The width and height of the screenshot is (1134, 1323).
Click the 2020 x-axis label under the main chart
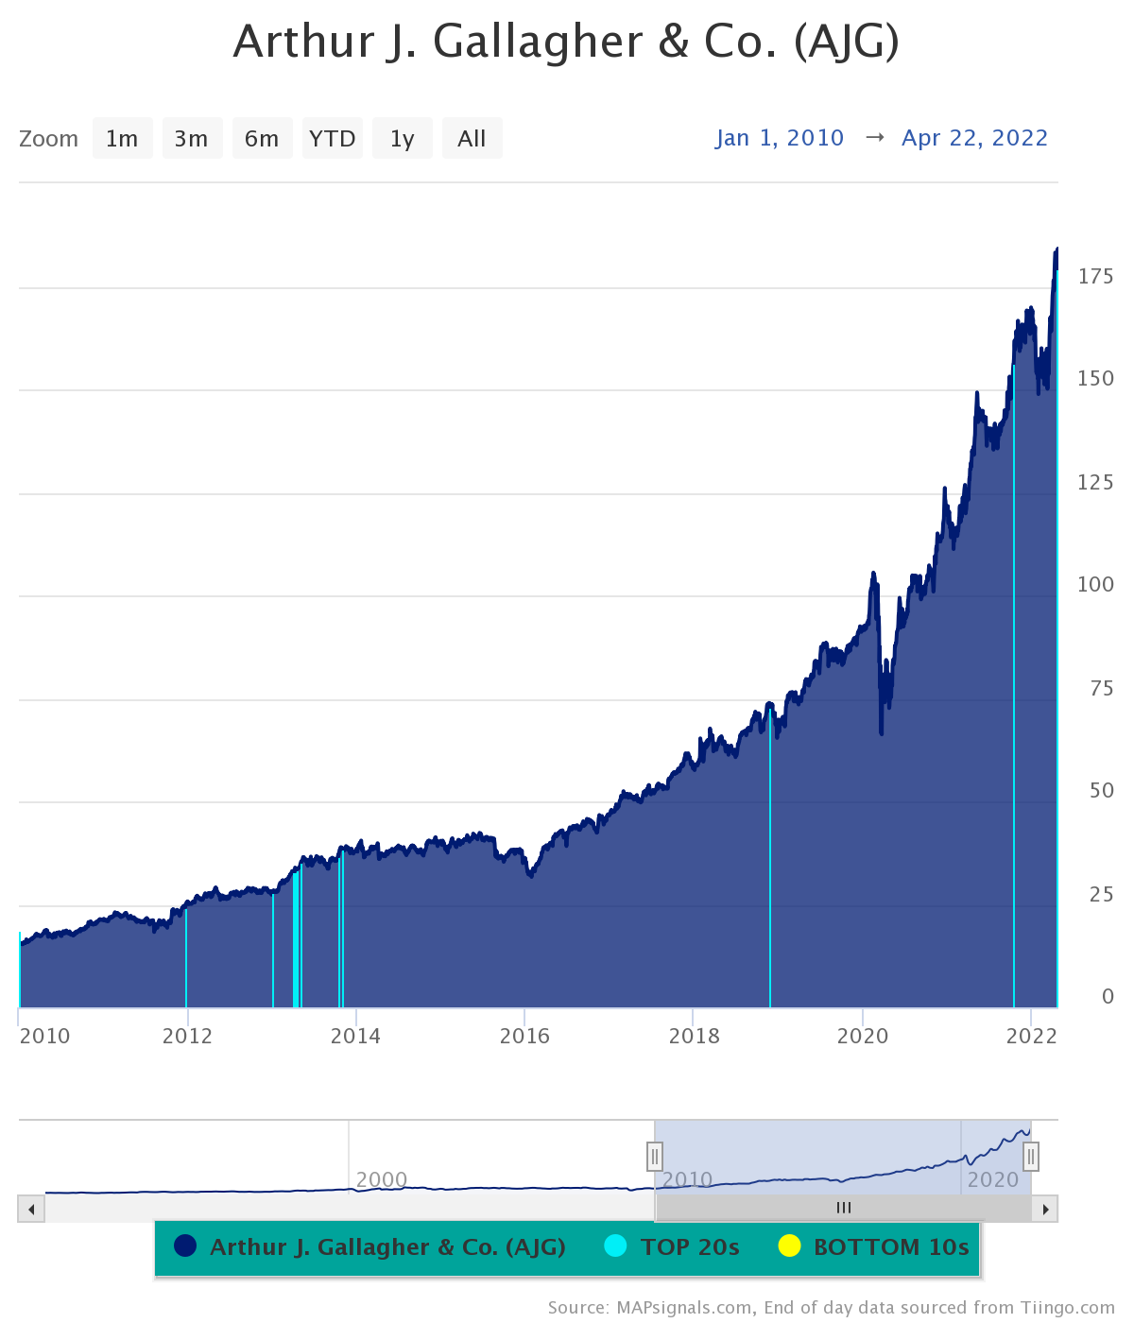(x=863, y=1036)
